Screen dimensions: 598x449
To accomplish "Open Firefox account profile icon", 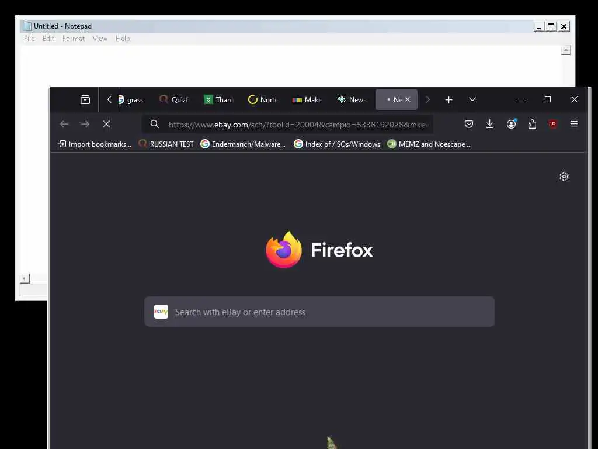I will (511, 124).
